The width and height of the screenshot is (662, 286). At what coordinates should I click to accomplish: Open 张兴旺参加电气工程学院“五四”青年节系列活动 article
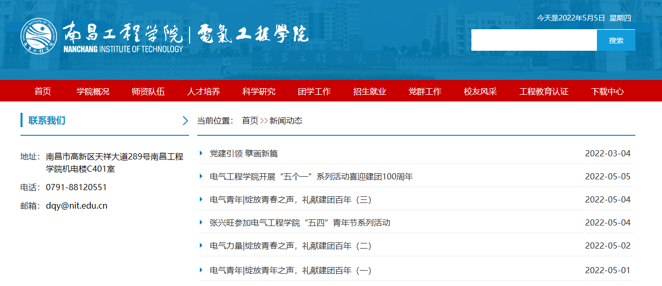300,223
